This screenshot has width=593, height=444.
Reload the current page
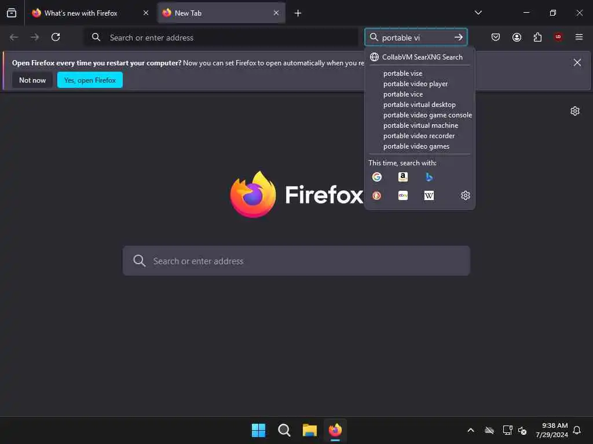click(x=56, y=37)
